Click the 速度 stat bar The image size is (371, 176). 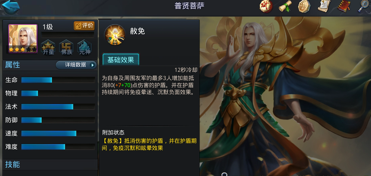pyautogui.click(x=58, y=134)
